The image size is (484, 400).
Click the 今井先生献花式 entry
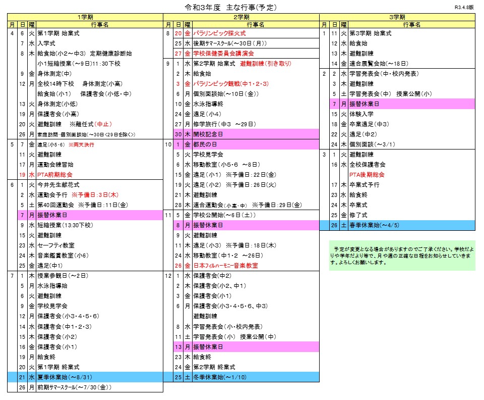pos(58,185)
